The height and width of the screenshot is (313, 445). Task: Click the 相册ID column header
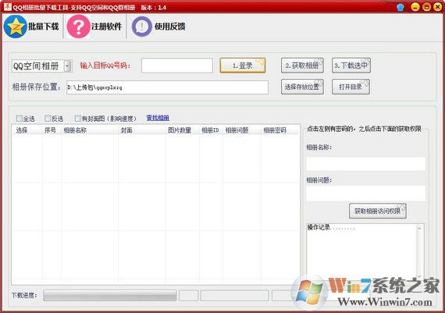[x=211, y=130]
